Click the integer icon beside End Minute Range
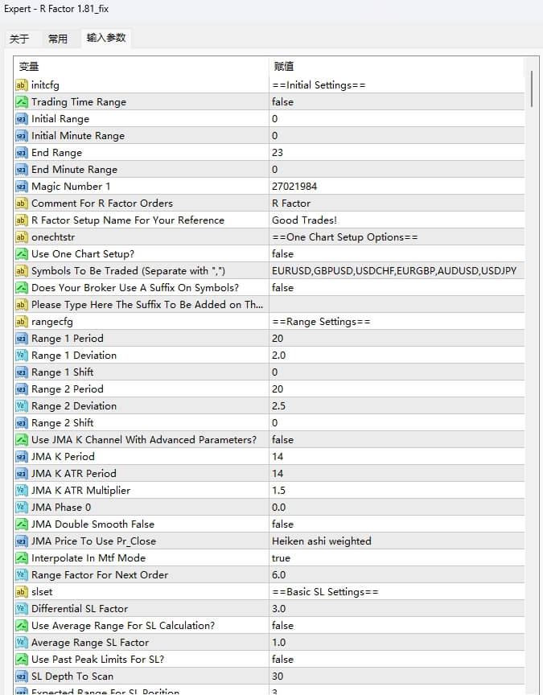This screenshot has height=695, width=543. pyautogui.click(x=21, y=169)
